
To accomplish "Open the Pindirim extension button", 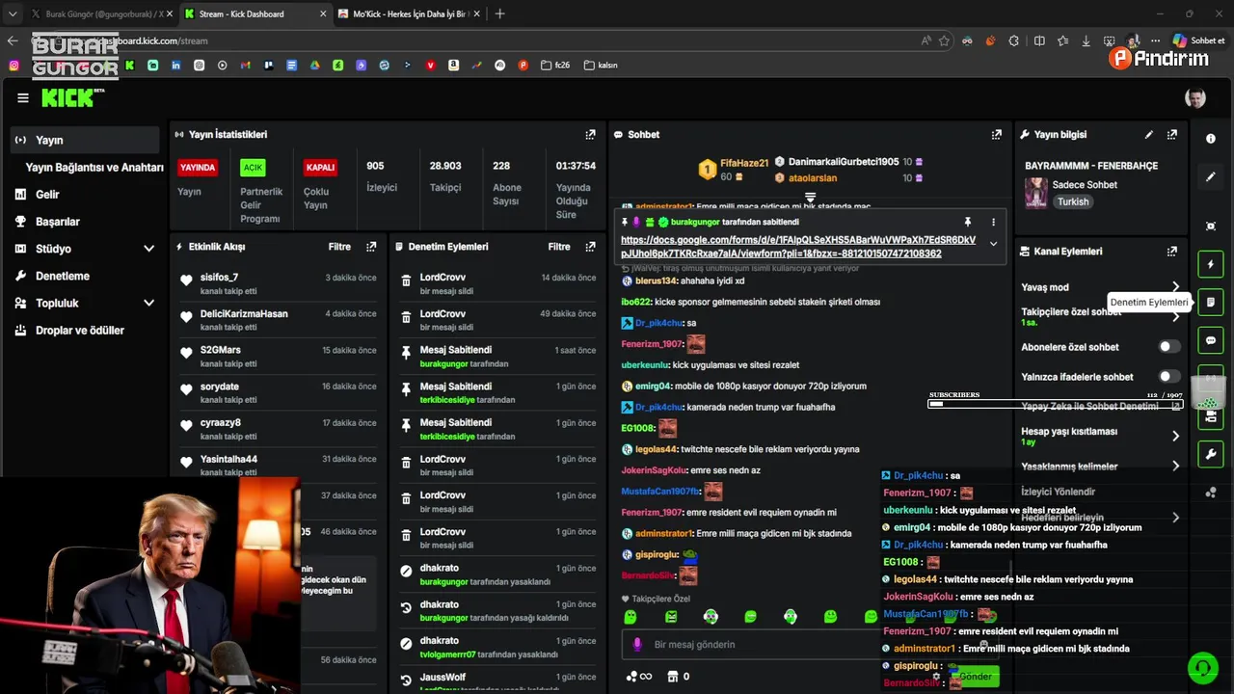I will click(x=1158, y=58).
